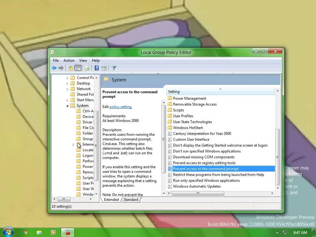Click the settings list scroll-down arrow
Viewport: 316px width, 237px height.
[x=278, y=188]
